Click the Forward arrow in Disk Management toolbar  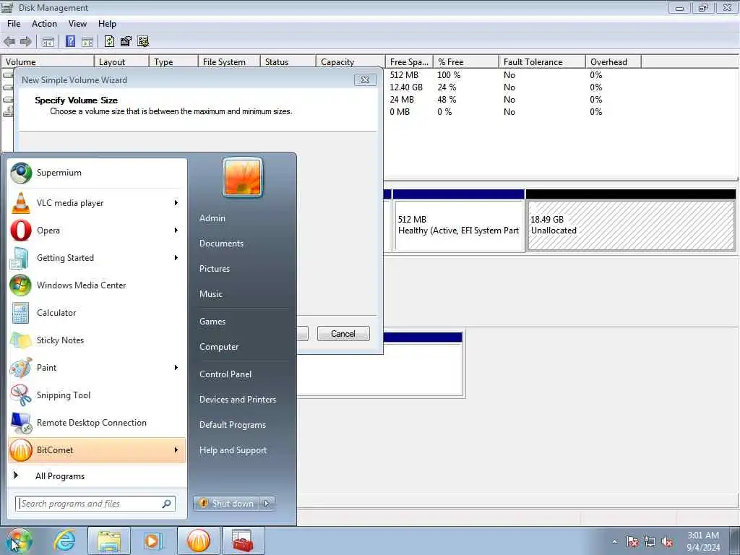click(x=25, y=41)
